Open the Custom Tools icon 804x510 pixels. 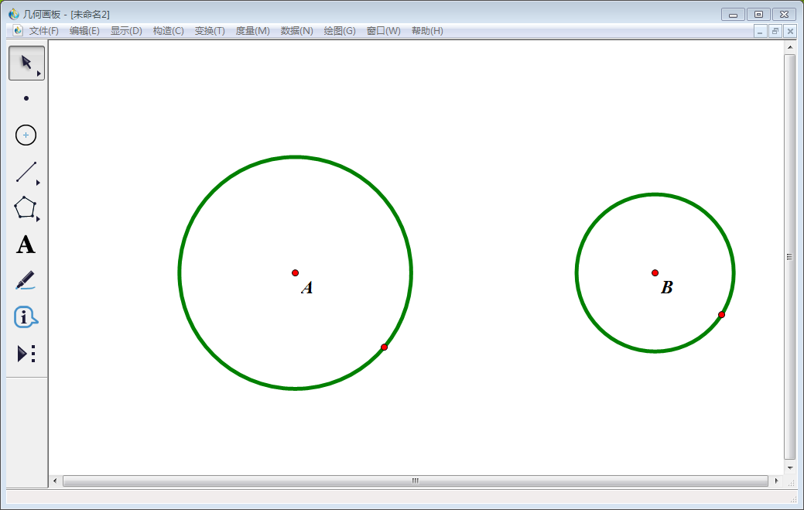point(26,354)
